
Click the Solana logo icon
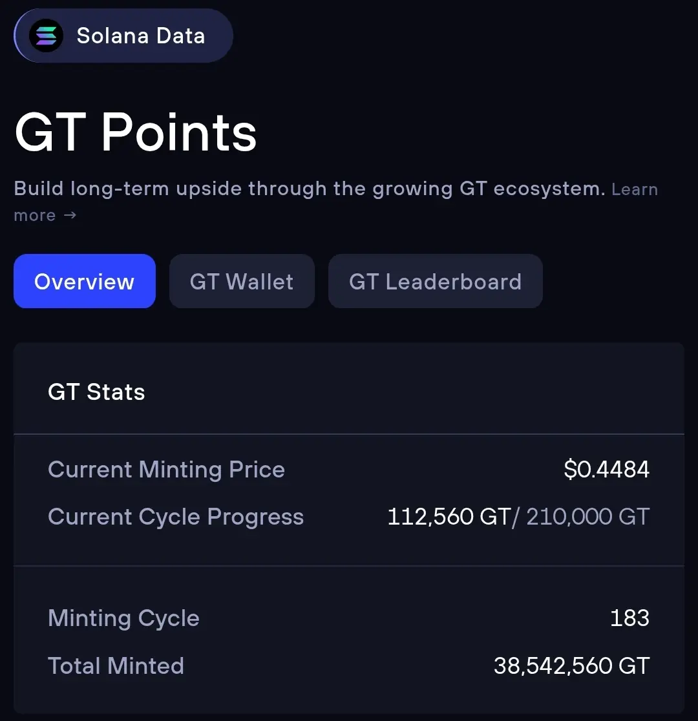(46, 36)
